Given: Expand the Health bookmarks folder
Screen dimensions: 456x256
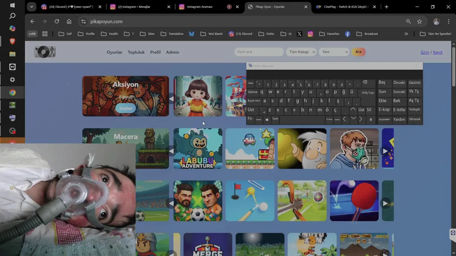Looking at the screenshot, I should click(109, 34).
